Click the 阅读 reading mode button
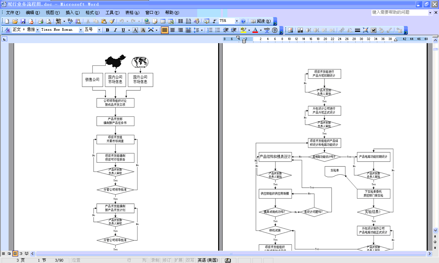 click(261, 21)
